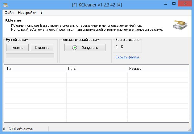Sort list by Размер column header
This screenshot has width=194, height=134.
pyautogui.click(x=158, y=69)
